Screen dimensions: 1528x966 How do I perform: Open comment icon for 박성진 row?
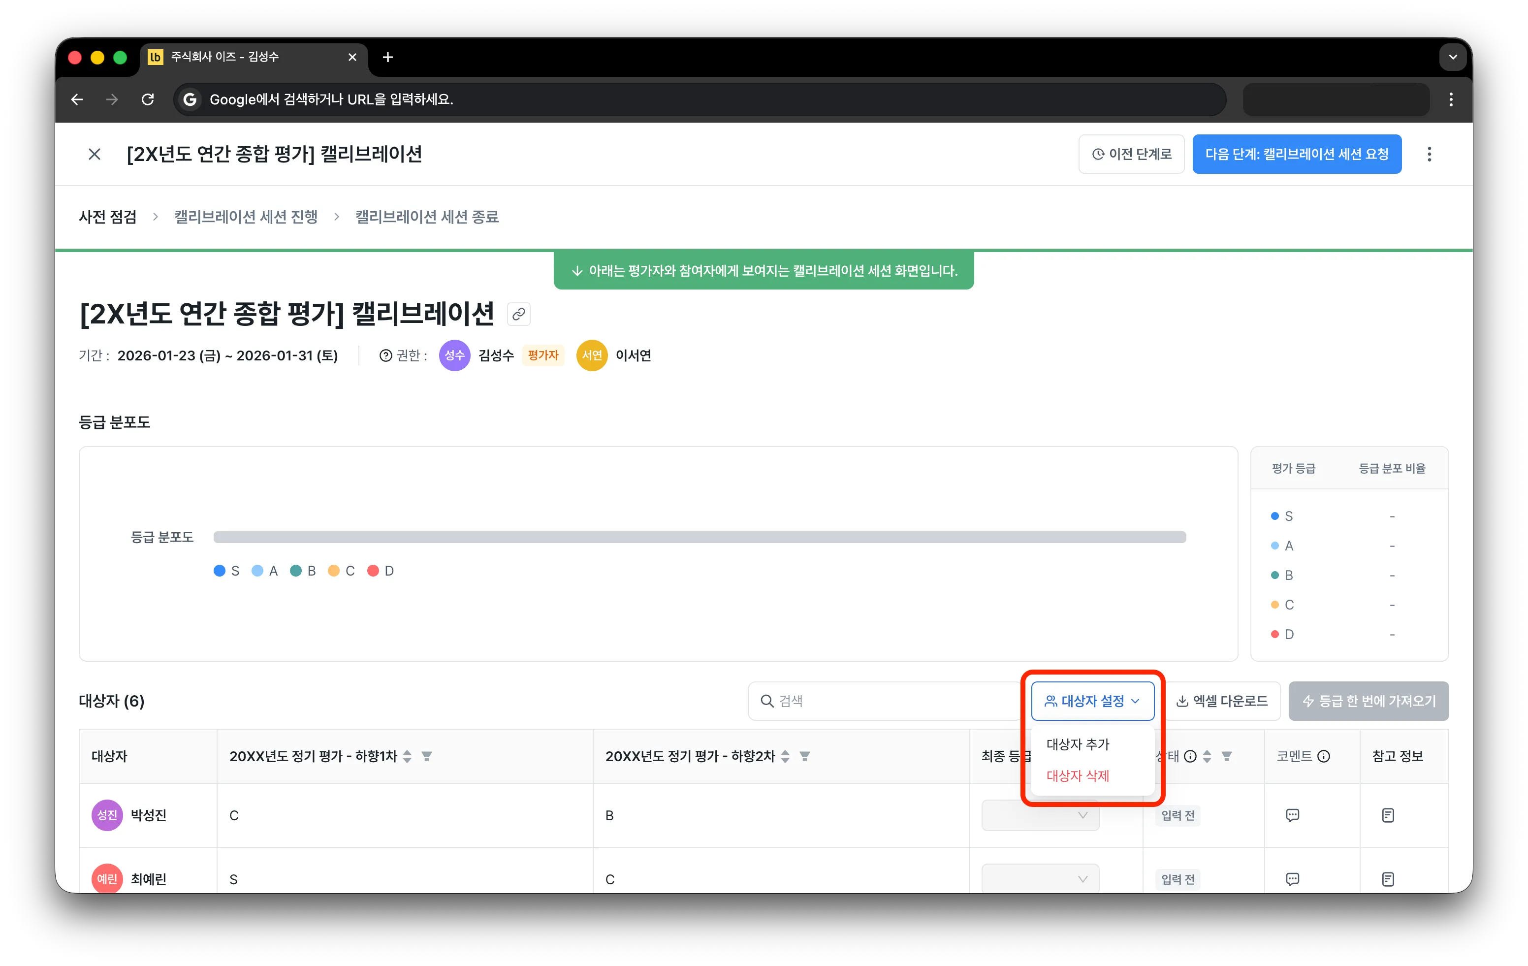pos(1292,815)
